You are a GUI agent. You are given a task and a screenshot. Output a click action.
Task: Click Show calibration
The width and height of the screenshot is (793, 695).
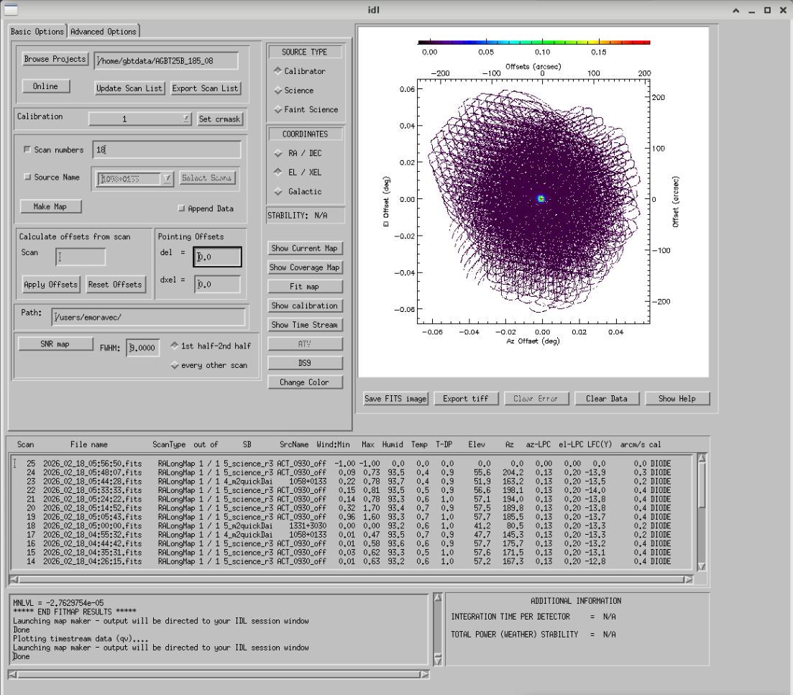pos(304,305)
